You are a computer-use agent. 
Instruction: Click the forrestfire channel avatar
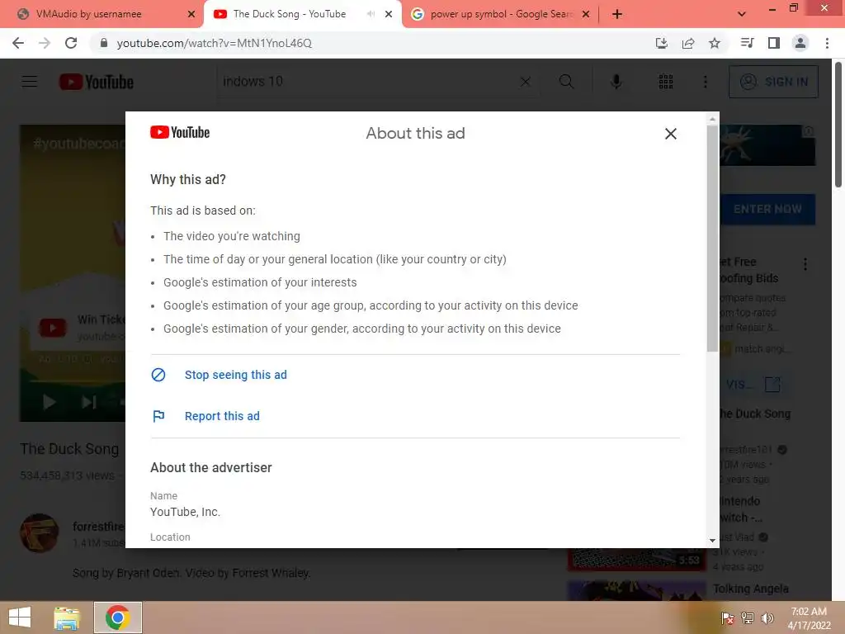(x=40, y=533)
